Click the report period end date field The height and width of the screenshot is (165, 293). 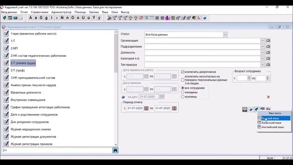[x=163, y=108]
